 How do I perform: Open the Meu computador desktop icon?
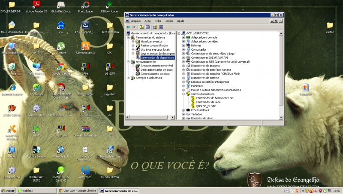(12, 48)
